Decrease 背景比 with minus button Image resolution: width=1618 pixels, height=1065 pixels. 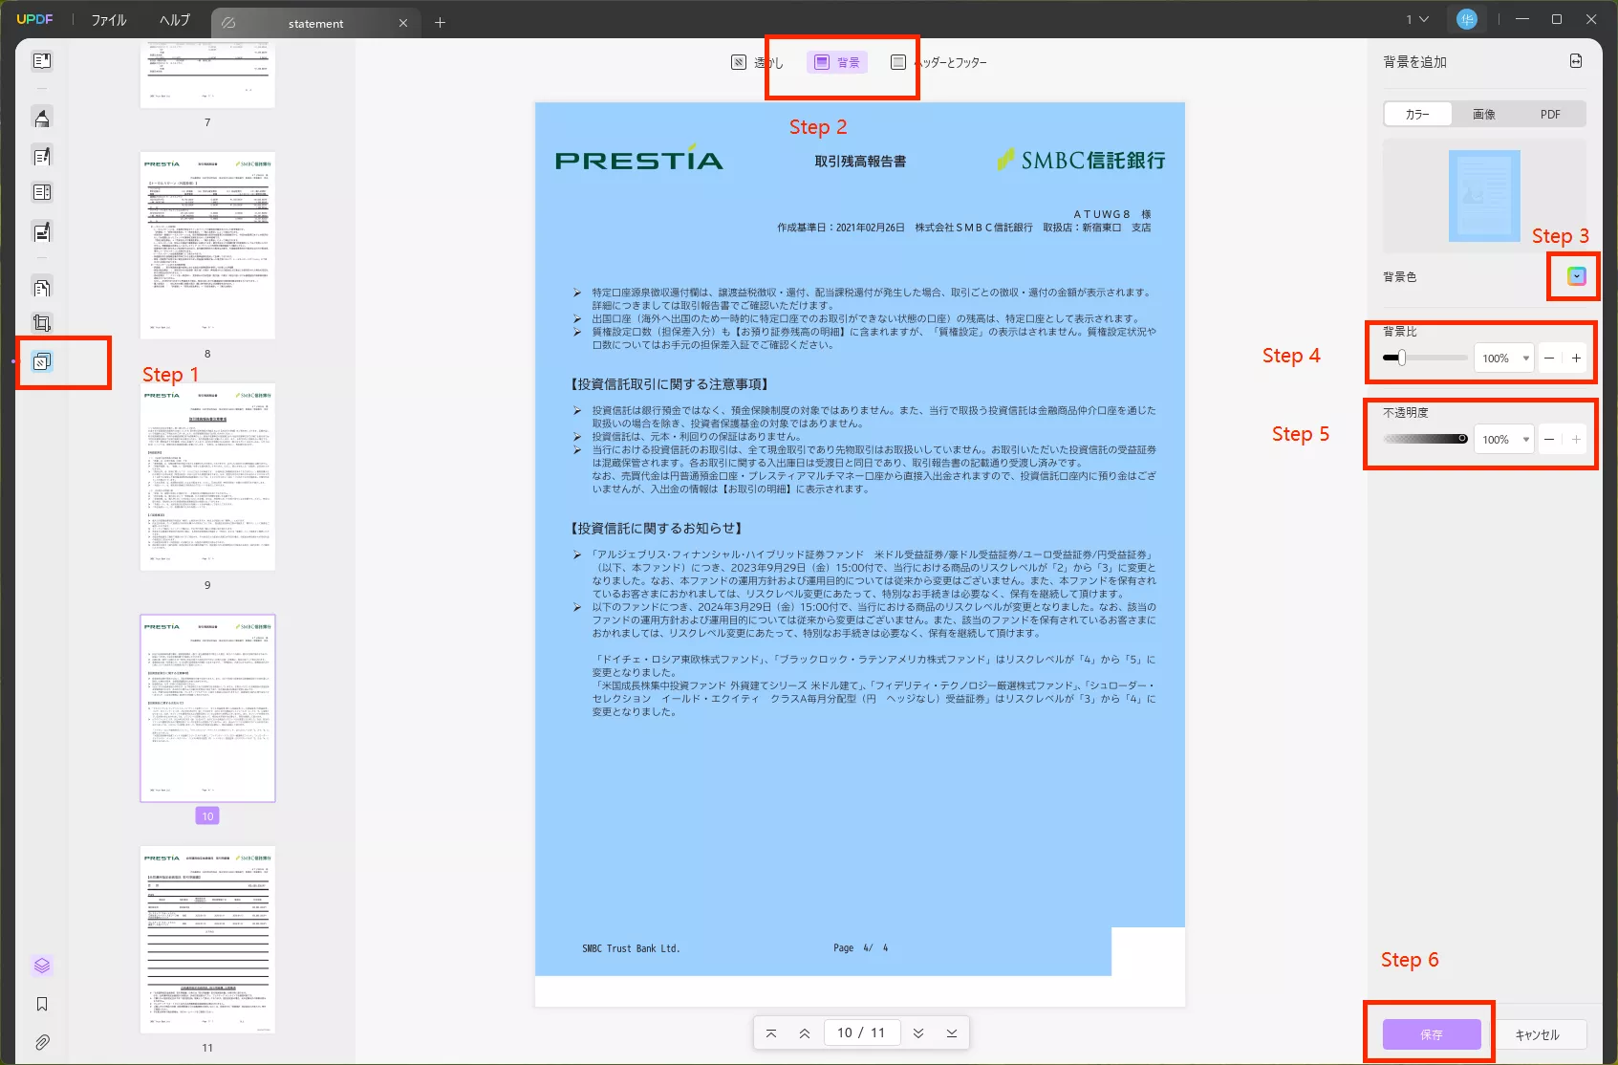pos(1549,359)
